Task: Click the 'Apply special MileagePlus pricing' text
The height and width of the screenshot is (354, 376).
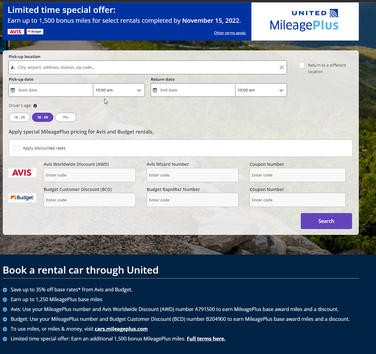Action: (x=81, y=132)
